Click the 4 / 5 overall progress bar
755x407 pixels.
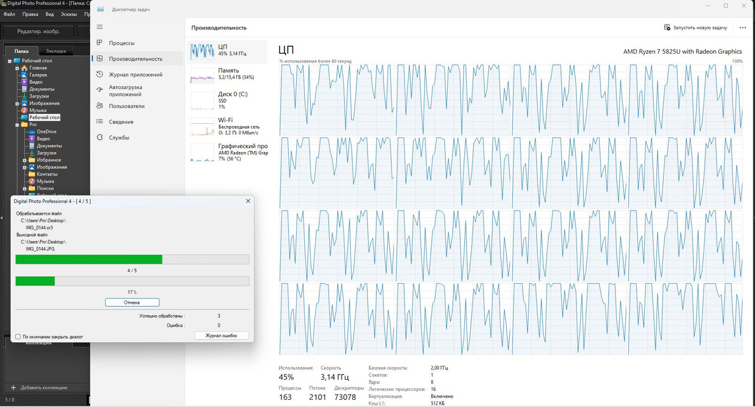(x=132, y=260)
